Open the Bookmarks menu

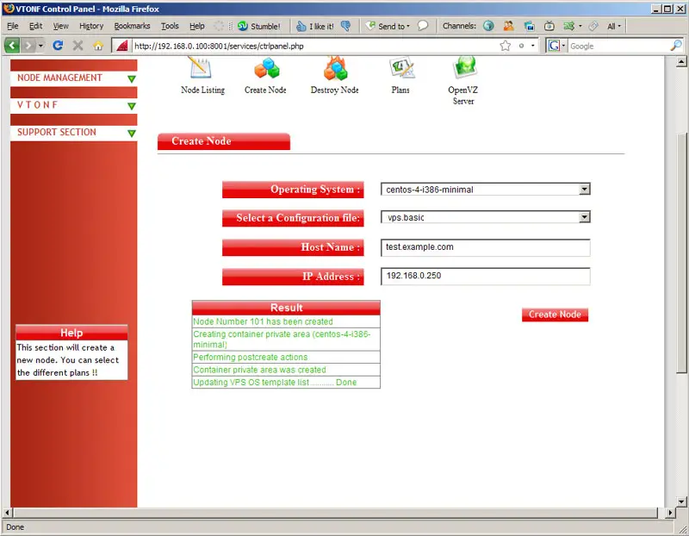coord(132,27)
